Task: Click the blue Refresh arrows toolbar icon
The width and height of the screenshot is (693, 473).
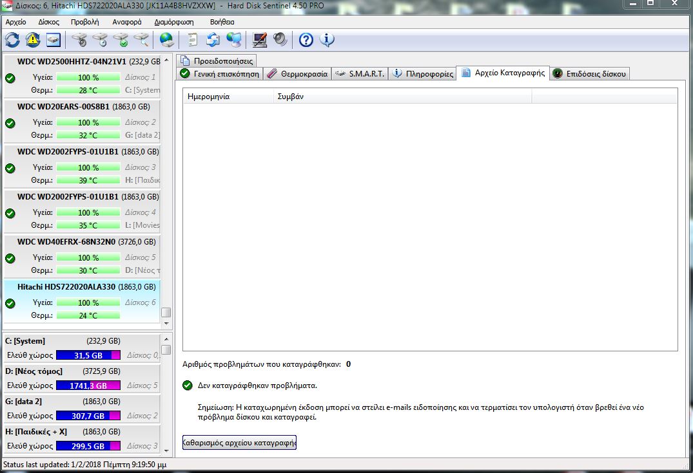Action: tap(12, 40)
